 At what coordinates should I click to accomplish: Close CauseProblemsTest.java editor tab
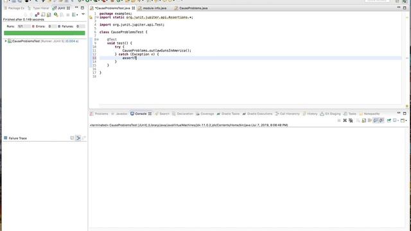134,8
